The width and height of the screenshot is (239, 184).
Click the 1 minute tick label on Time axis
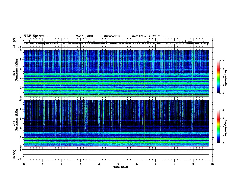tap(43, 164)
